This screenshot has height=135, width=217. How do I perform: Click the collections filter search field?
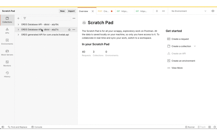47,18
